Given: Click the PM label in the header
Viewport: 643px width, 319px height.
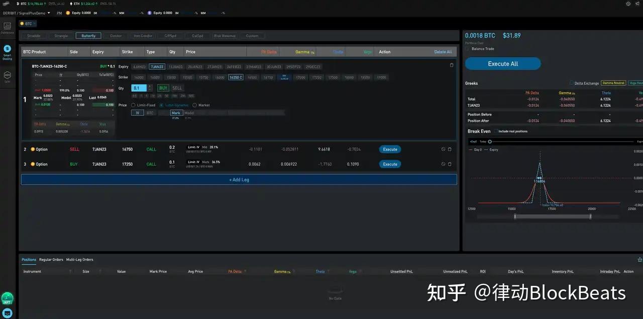Looking at the screenshot, I should click(59, 13).
